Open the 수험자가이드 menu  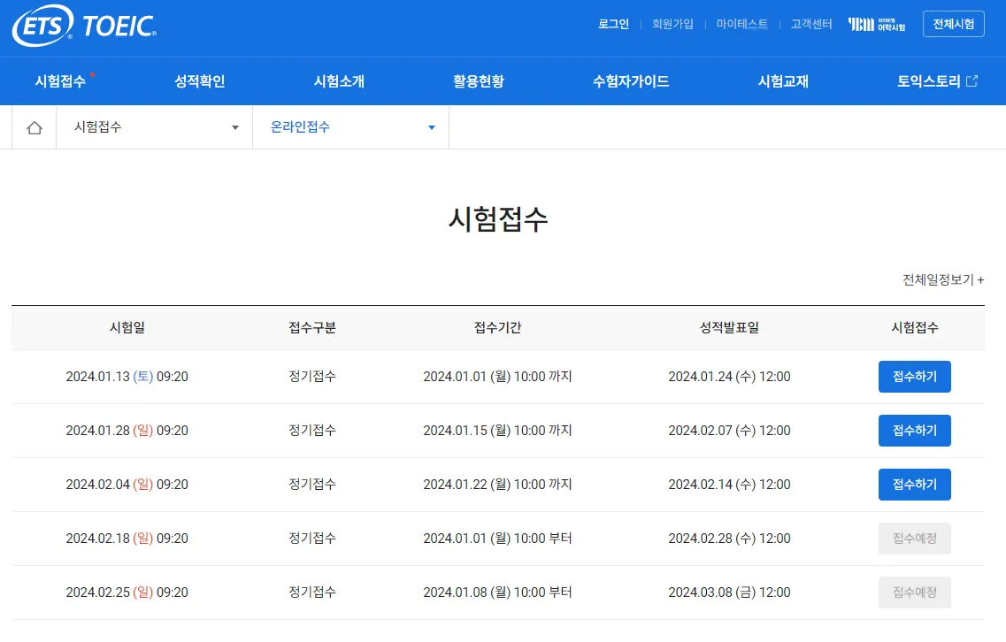[630, 80]
